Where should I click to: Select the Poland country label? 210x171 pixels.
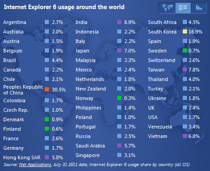(84, 117)
